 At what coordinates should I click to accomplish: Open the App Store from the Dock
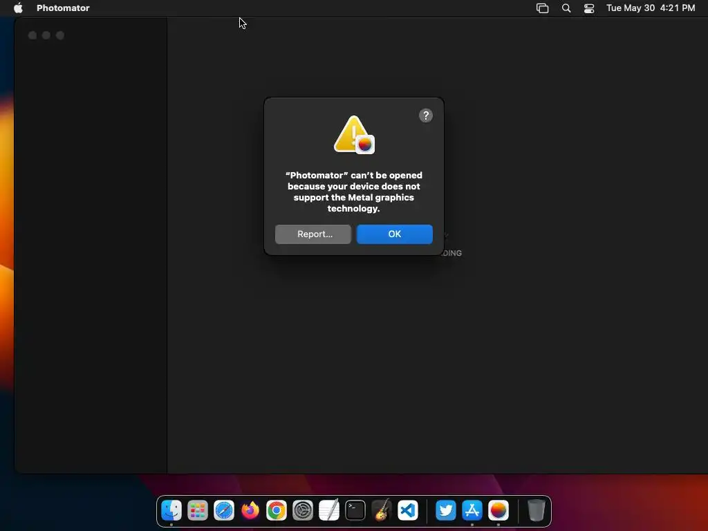coord(472,511)
